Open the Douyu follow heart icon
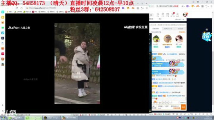 (163, 15)
